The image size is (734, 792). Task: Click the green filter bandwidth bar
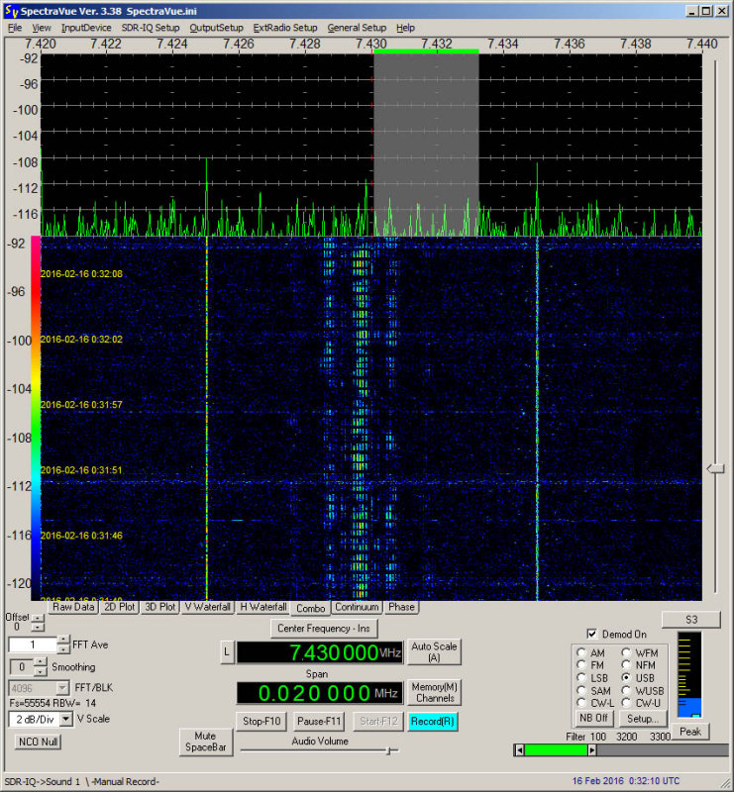(556, 750)
